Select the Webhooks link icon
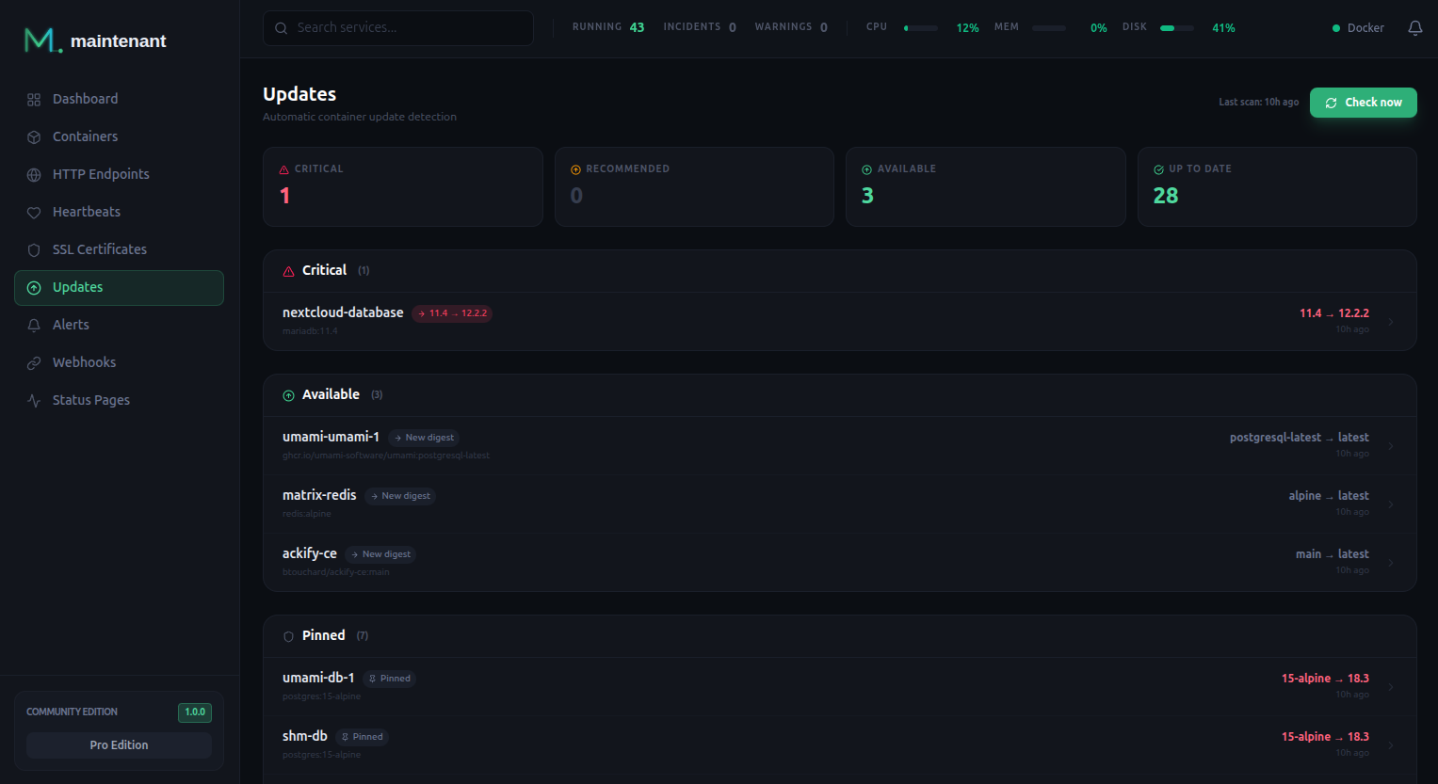The width and height of the screenshot is (1438, 784). (34, 362)
